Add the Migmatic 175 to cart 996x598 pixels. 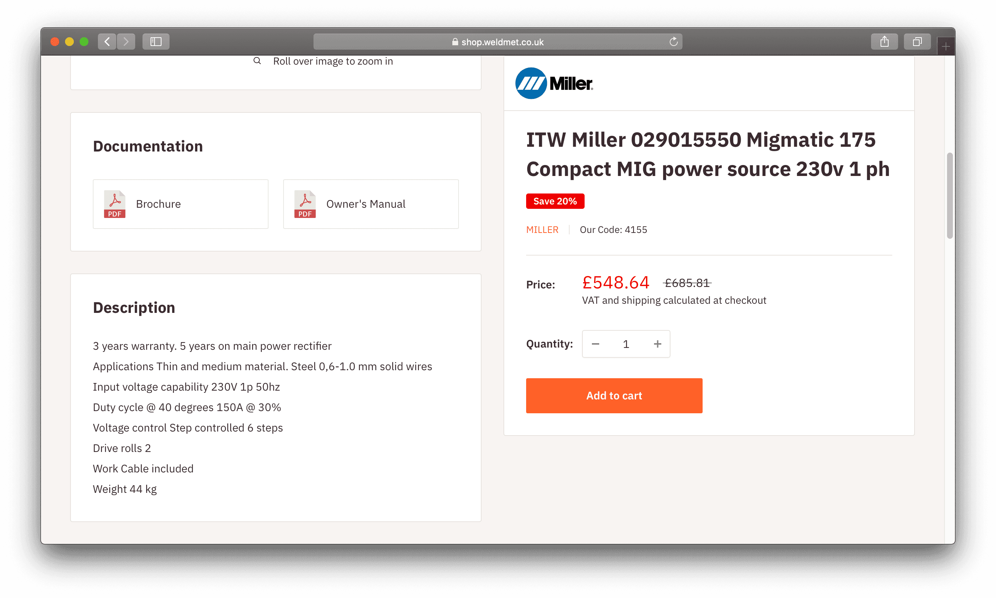point(614,395)
